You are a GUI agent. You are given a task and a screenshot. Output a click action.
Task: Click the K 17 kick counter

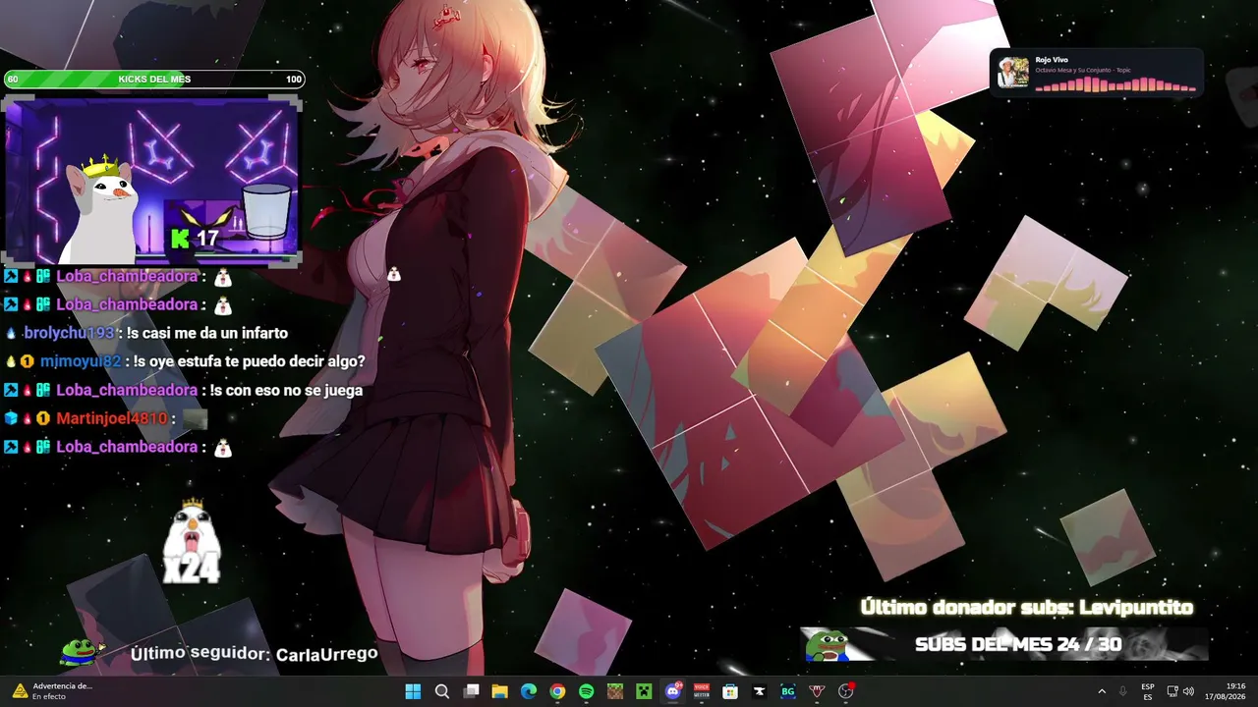(196, 238)
